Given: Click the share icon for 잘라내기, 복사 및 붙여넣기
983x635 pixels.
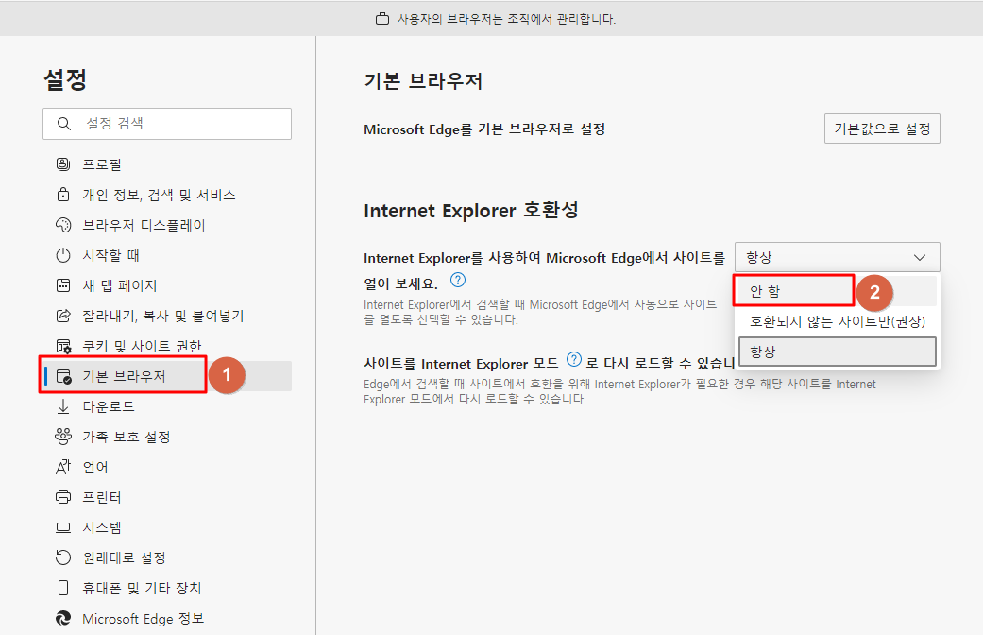Looking at the screenshot, I should tap(63, 316).
